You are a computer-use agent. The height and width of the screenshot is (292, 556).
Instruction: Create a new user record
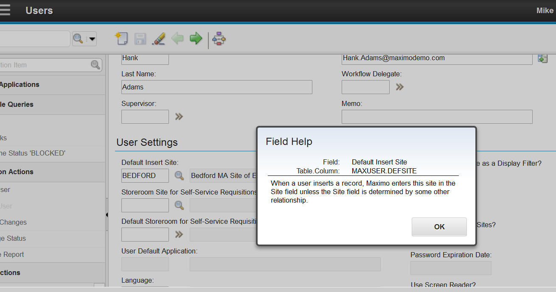[x=122, y=39]
